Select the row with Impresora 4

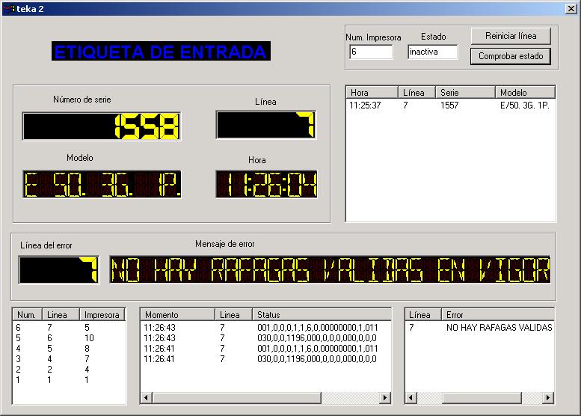click(70, 370)
